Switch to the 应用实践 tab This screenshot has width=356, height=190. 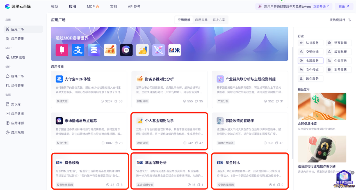[x=201, y=20]
